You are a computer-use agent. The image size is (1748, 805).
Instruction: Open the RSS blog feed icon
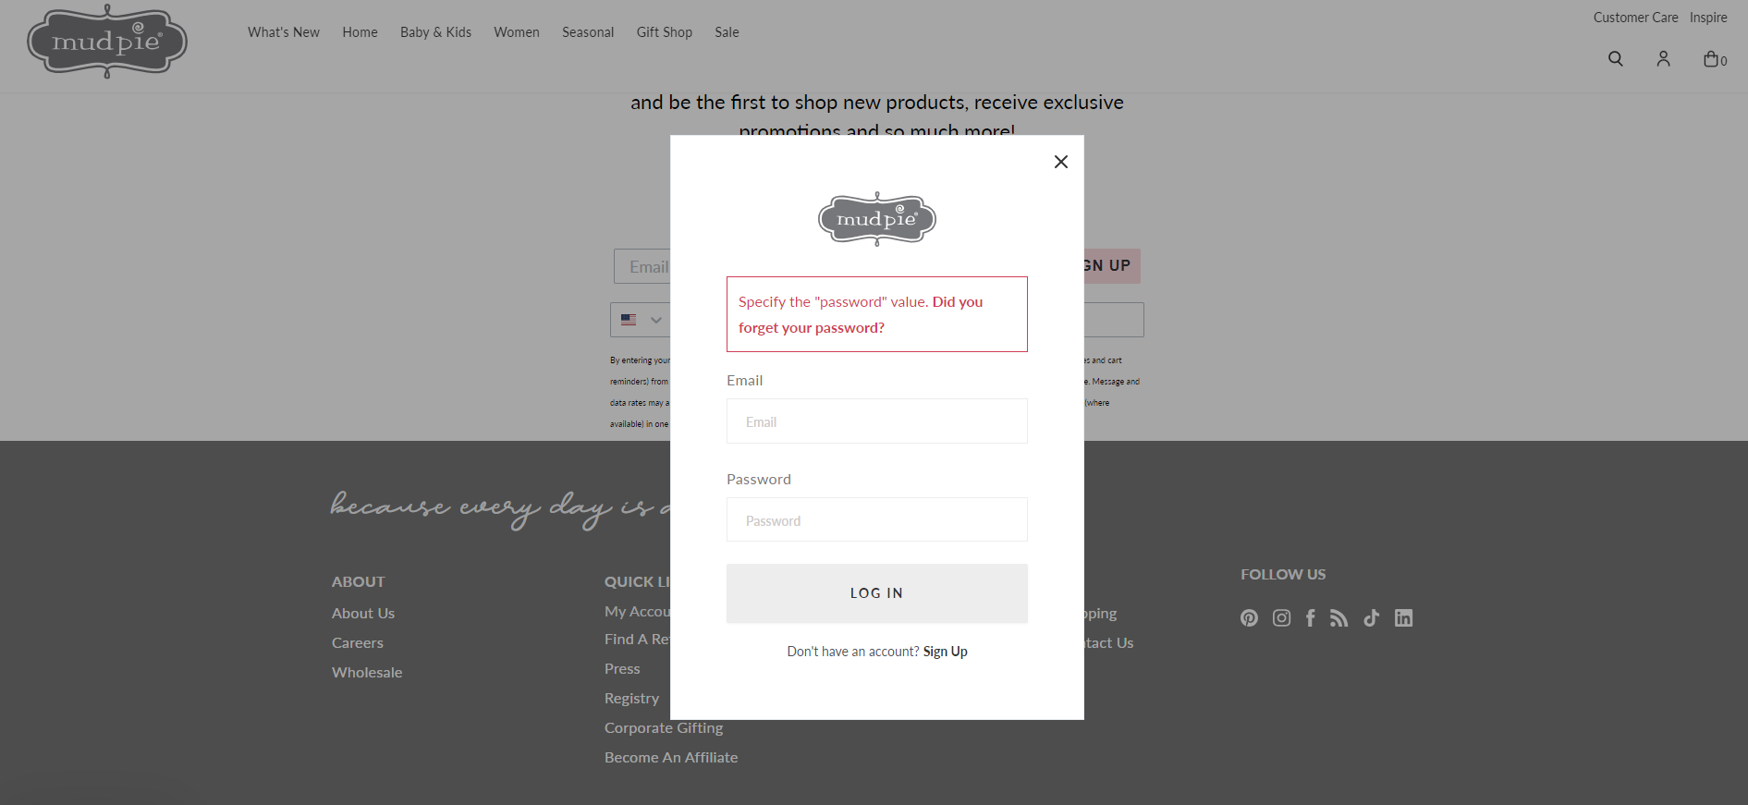pyautogui.click(x=1339, y=618)
